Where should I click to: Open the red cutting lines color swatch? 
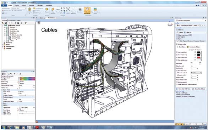[198, 57]
